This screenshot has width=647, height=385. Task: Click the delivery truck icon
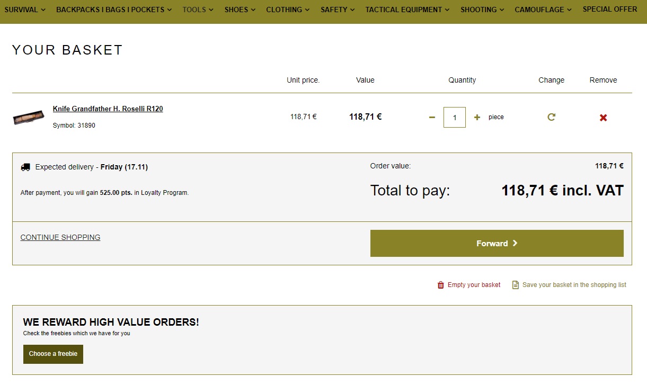pyautogui.click(x=25, y=167)
